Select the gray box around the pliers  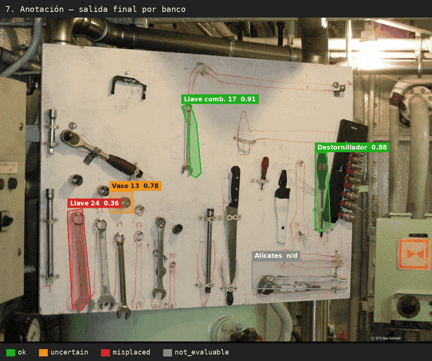pos(292,275)
